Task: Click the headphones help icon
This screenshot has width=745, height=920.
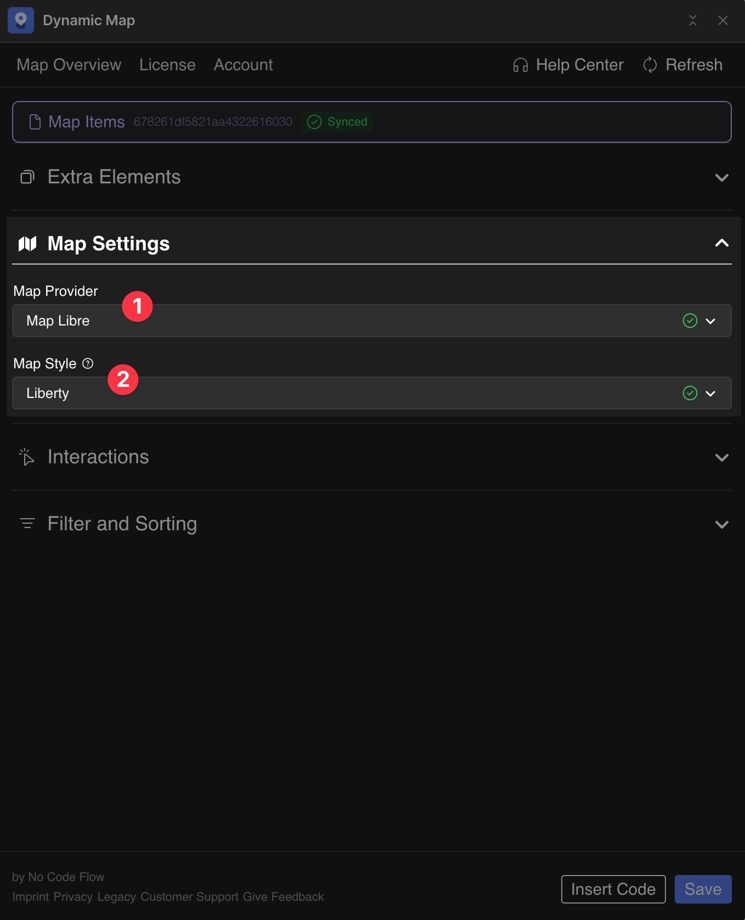Action: tap(521, 65)
